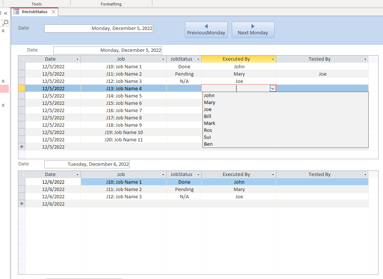
Task: Click yellow record selector for J13 row
Action: point(22,88)
